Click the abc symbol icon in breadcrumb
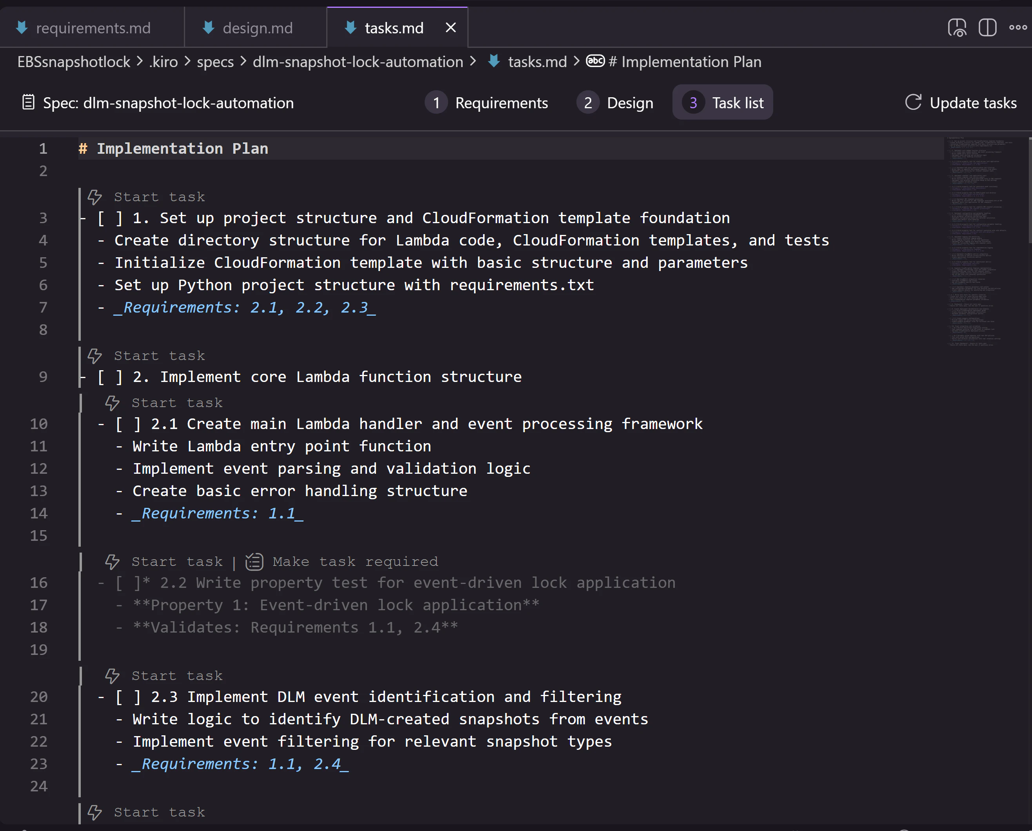This screenshot has width=1032, height=831. pos(596,61)
